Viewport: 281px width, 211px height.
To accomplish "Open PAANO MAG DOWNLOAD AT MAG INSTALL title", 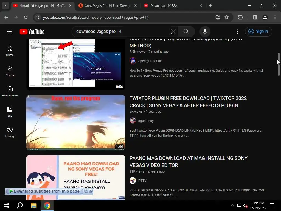I will [x=188, y=162].
